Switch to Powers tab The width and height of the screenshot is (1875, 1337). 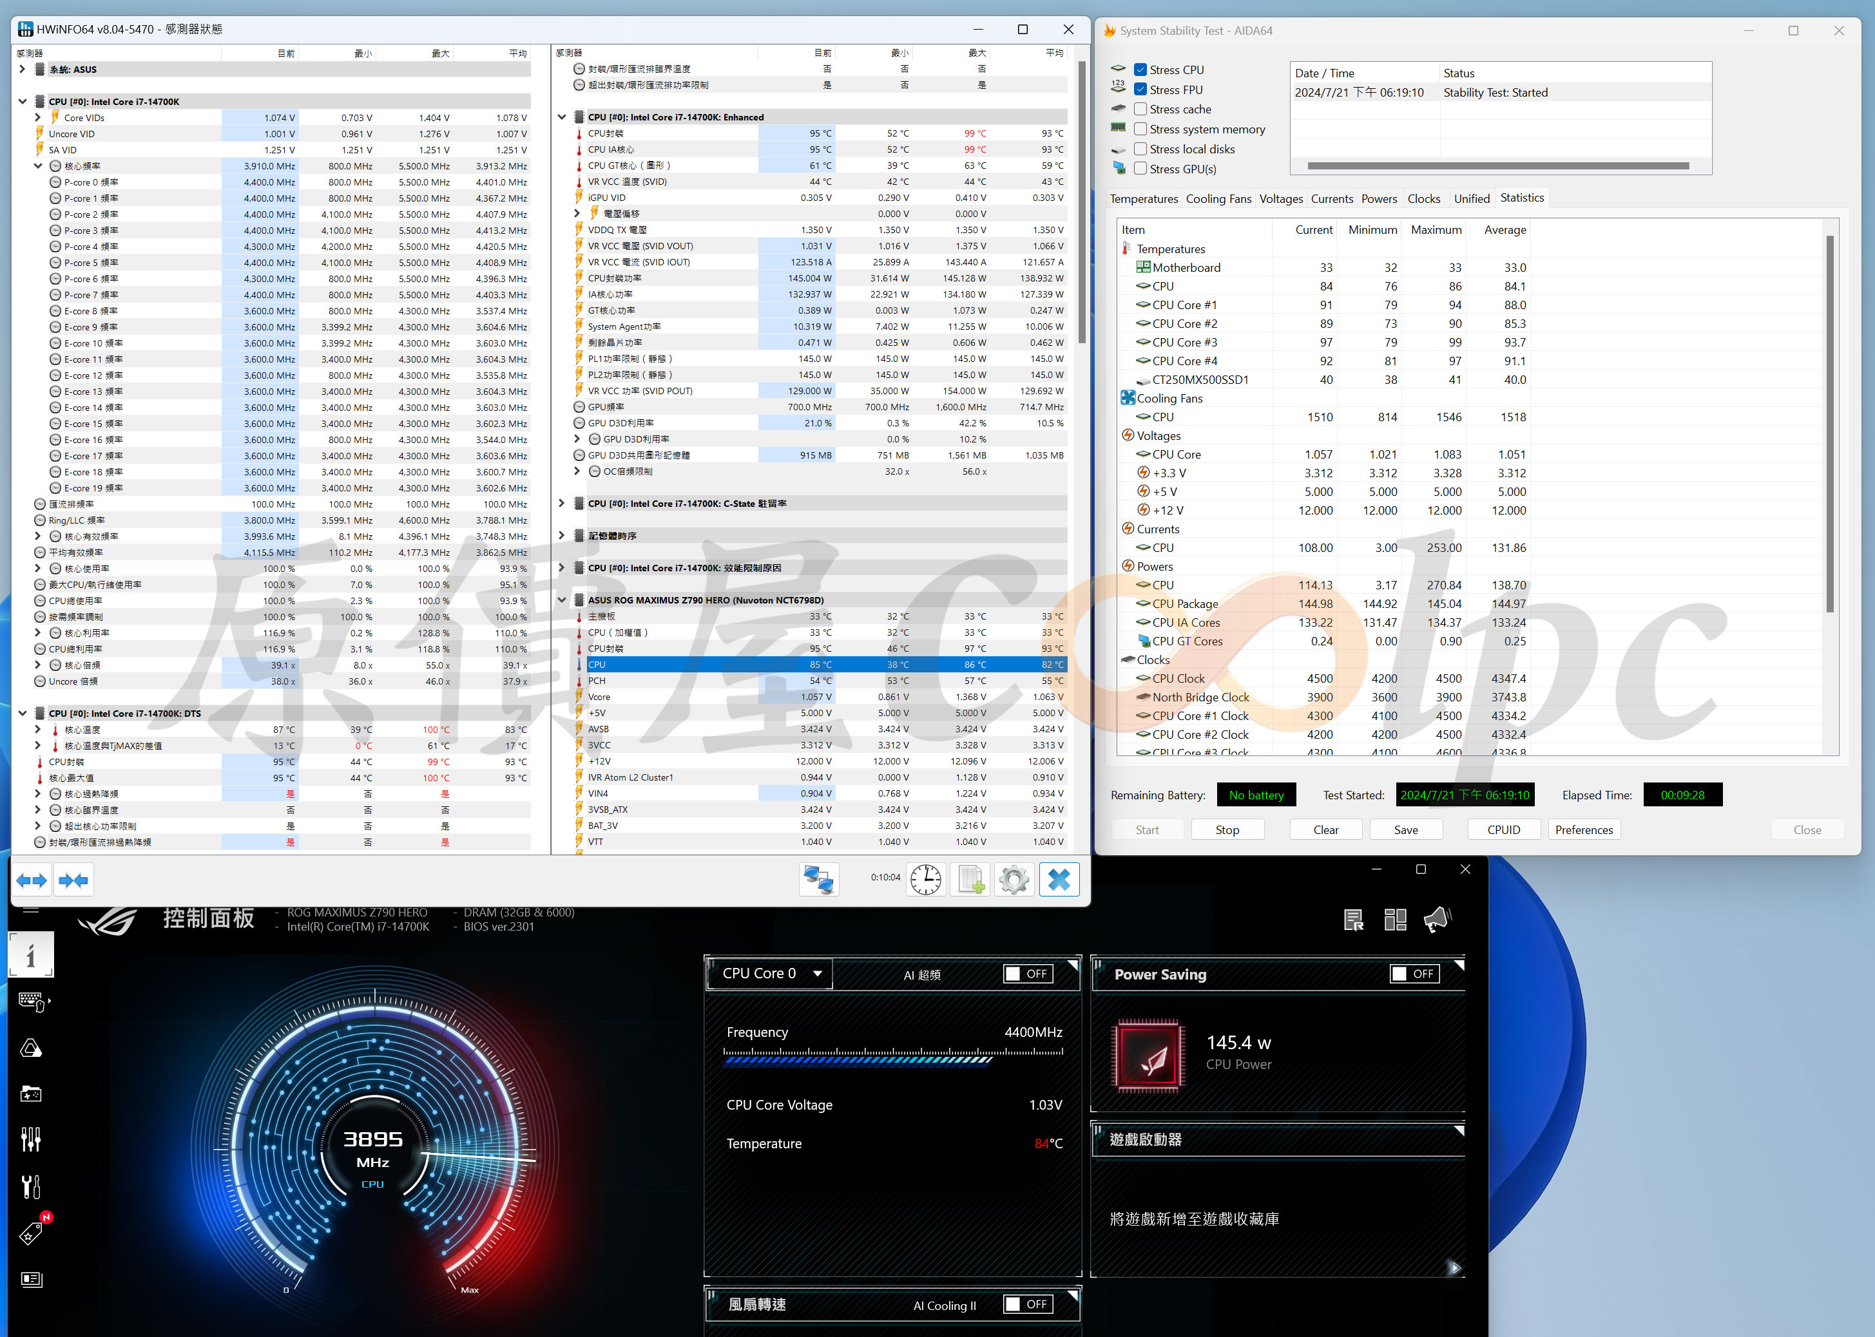click(1378, 199)
